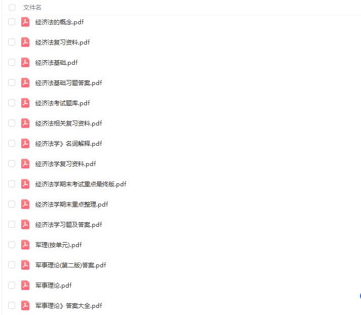The image size is (361, 315).
Task: Click the PDF icon beside 经济法基础.pdf
Action: [25, 63]
